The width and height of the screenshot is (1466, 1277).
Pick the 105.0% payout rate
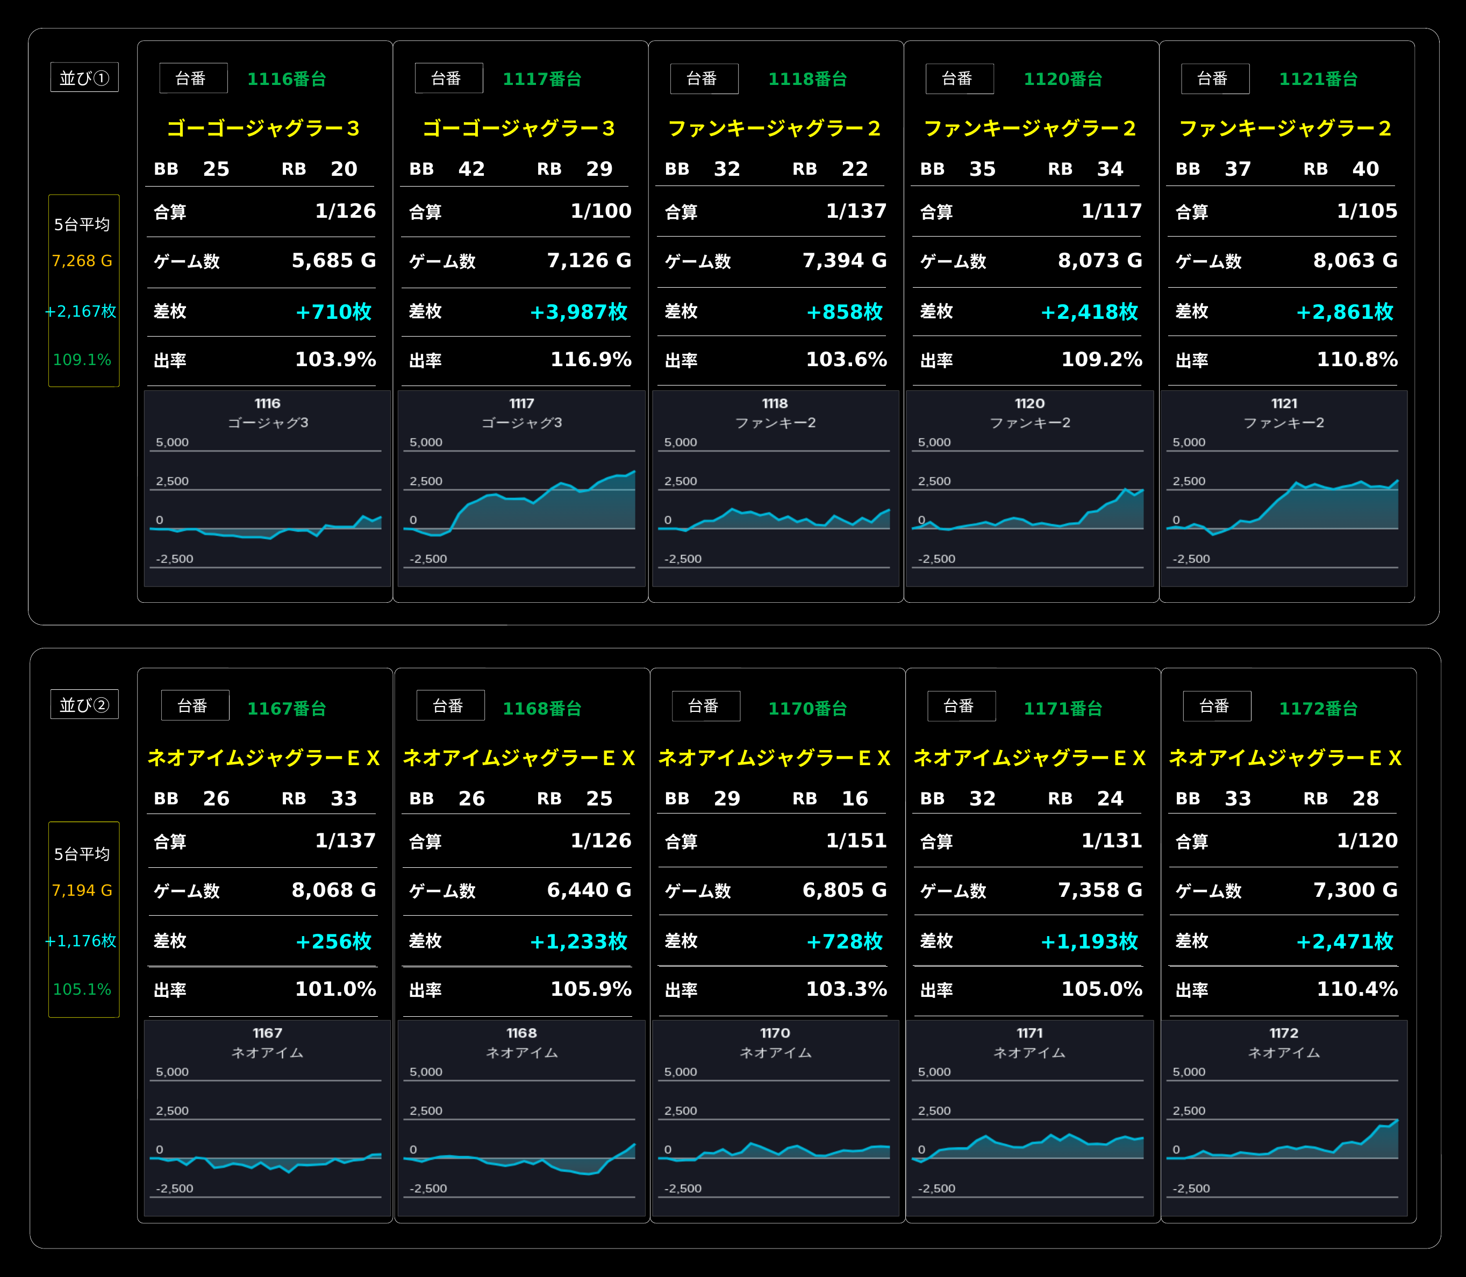(1102, 989)
